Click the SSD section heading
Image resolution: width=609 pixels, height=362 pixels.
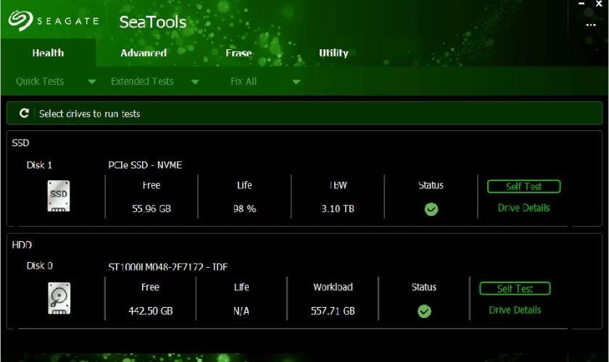(x=20, y=143)
